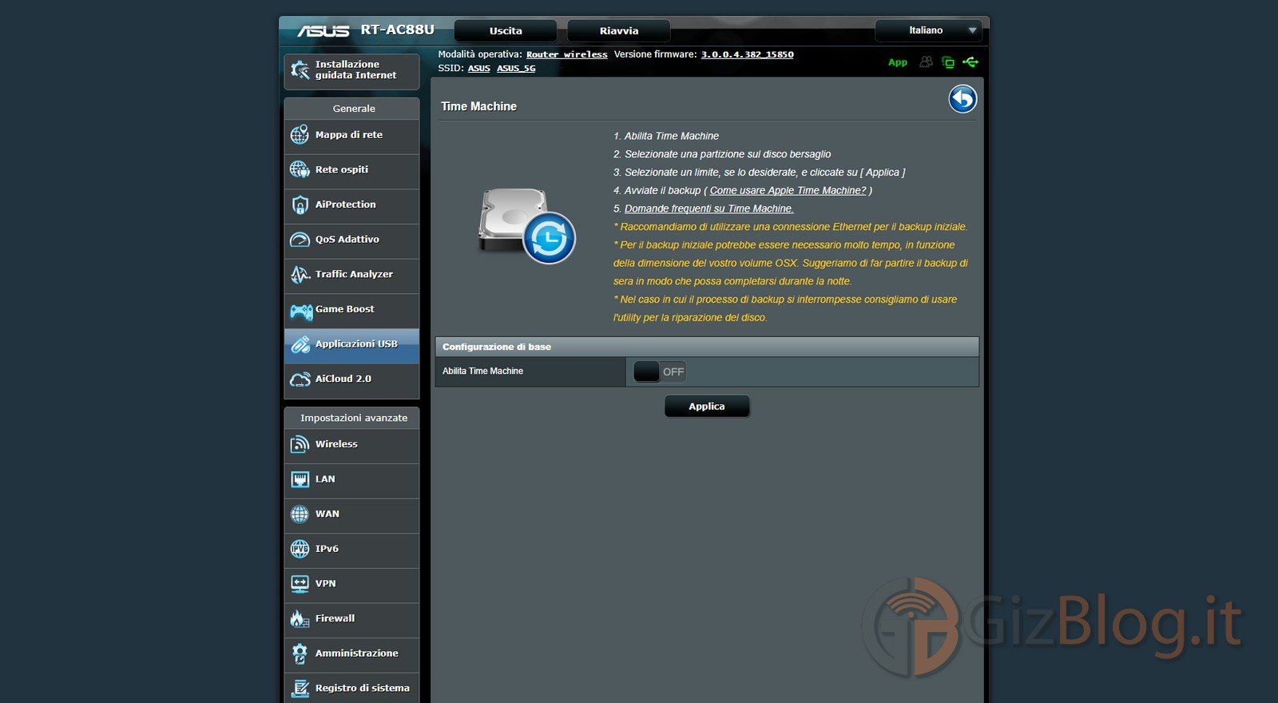Click the ASUS SSID link
The height and width of the screenshot is (703, 1278).
(479, 68)
